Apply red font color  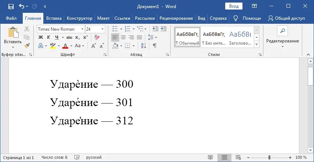tap(65, 46)
